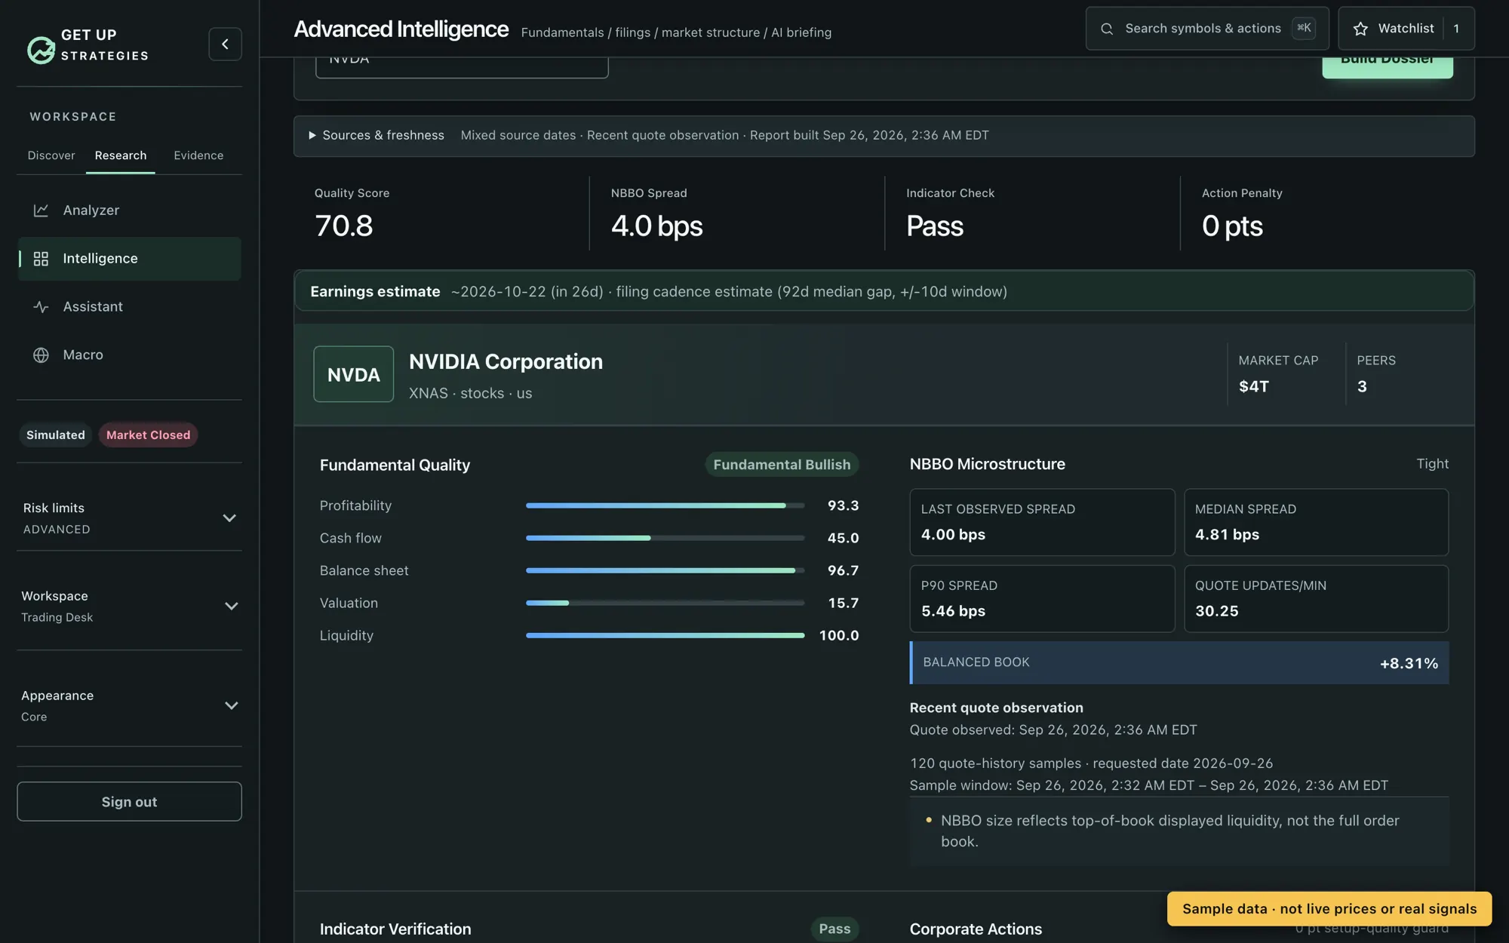Switch to the Discover tab
The width and height of the screenshot is (1509, 943).
tap(51, 155)
